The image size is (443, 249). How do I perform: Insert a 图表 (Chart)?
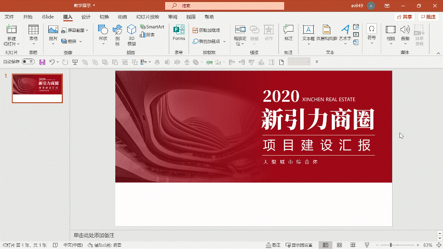pyautogui.click(x=147, y=35)
